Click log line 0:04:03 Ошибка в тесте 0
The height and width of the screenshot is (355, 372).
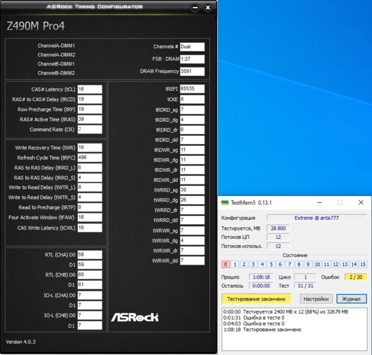[254, 323]
